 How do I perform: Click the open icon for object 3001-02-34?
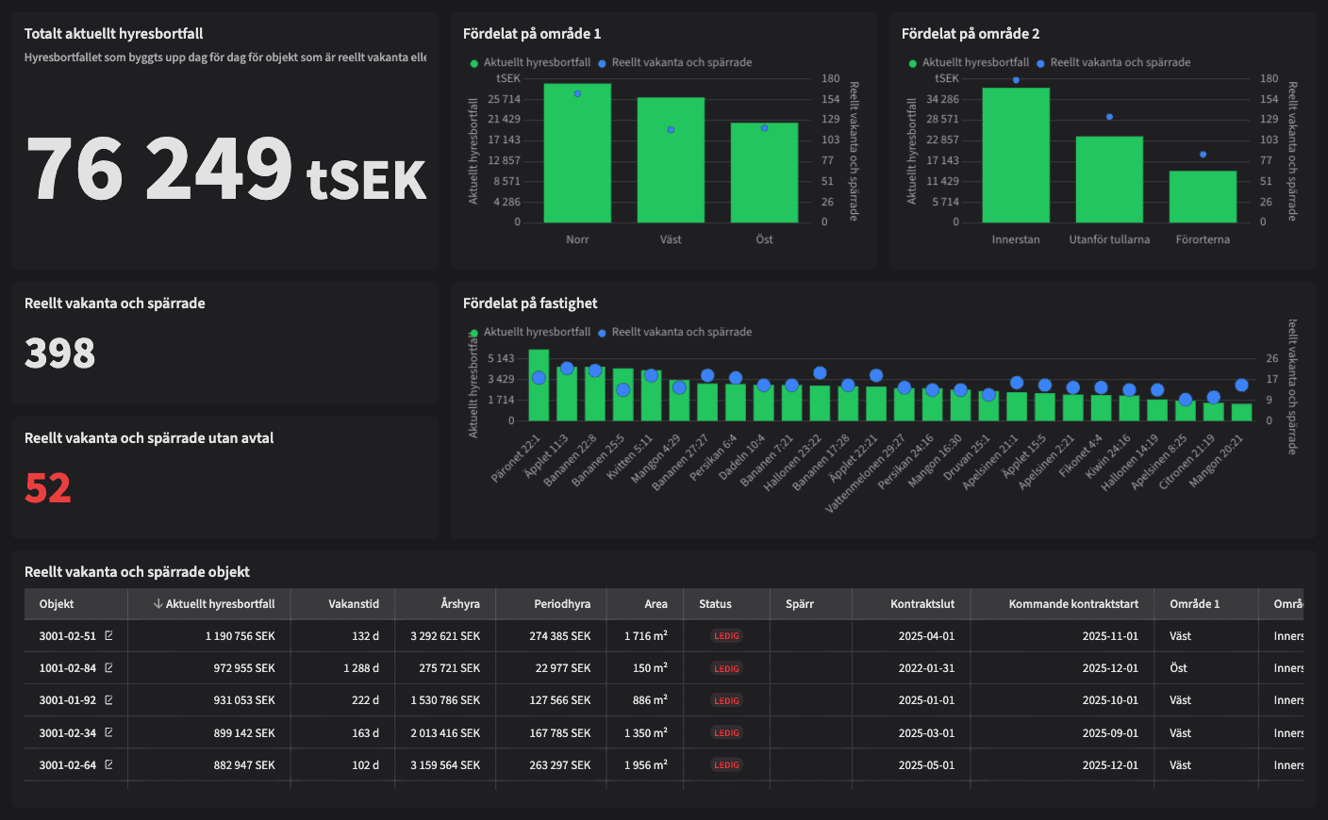coord(108,732)
